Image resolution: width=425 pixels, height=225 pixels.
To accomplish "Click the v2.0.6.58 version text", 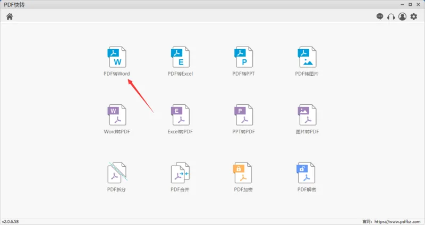I will click(x=10, y=221).
